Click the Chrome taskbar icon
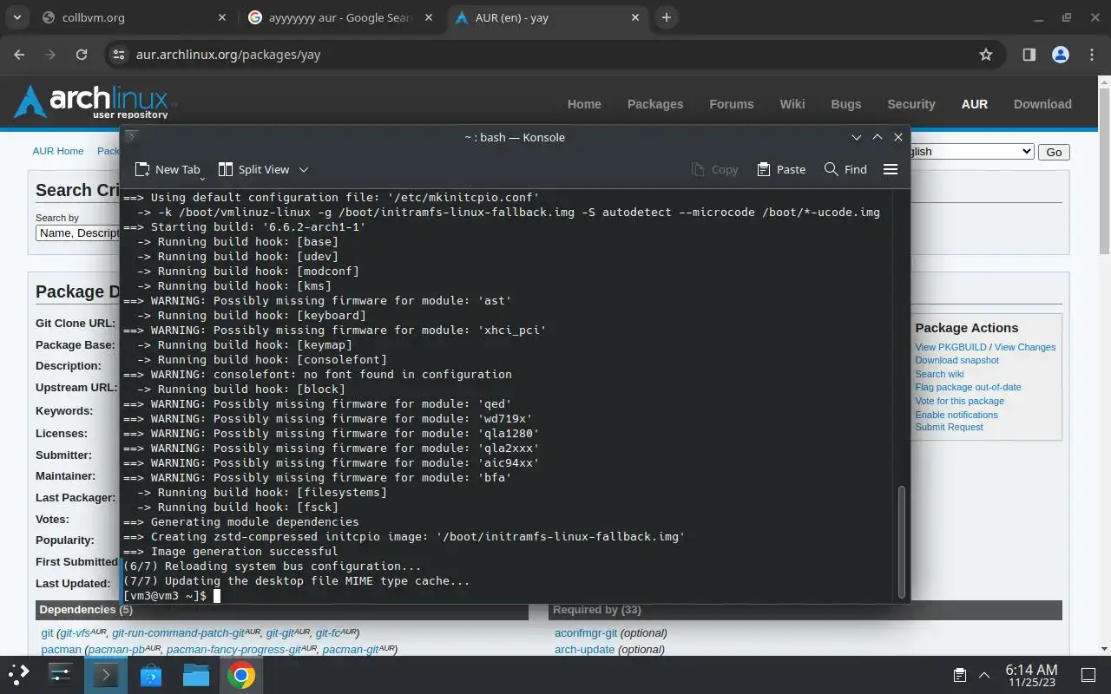1111x694 pixels. point(241,674)
